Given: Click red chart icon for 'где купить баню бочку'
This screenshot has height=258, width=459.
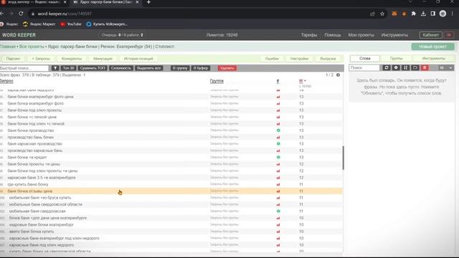Looking at the screenshot, I should [278, 184].
